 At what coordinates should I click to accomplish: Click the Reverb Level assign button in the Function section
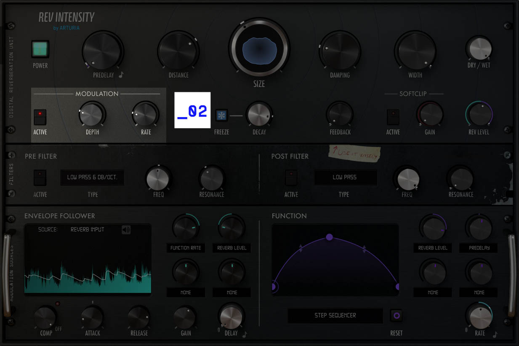432,248
